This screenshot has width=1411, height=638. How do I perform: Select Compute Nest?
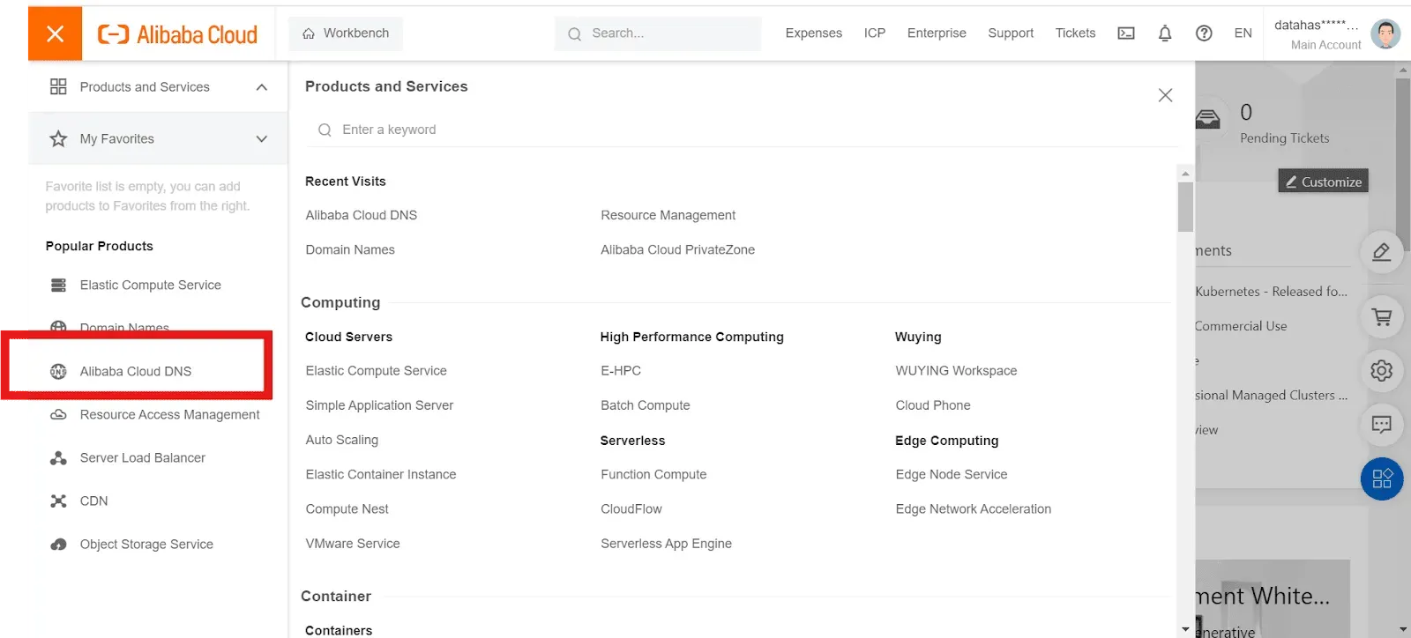click(x=347, y=509)
